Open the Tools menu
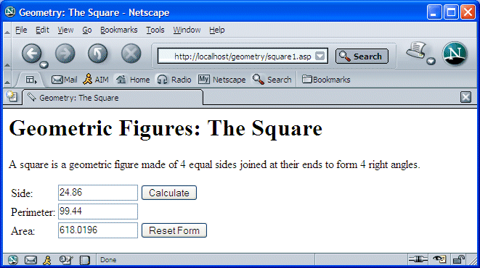 click(155, 30)
